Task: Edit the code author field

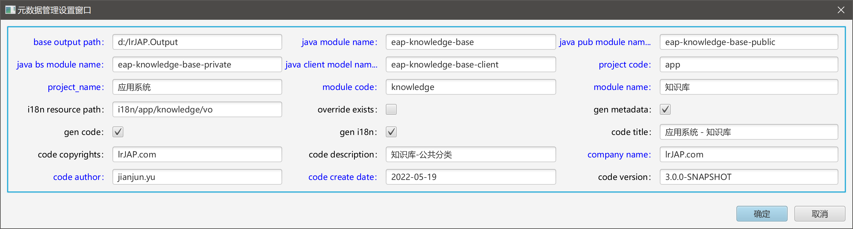Action: point(197,177)
